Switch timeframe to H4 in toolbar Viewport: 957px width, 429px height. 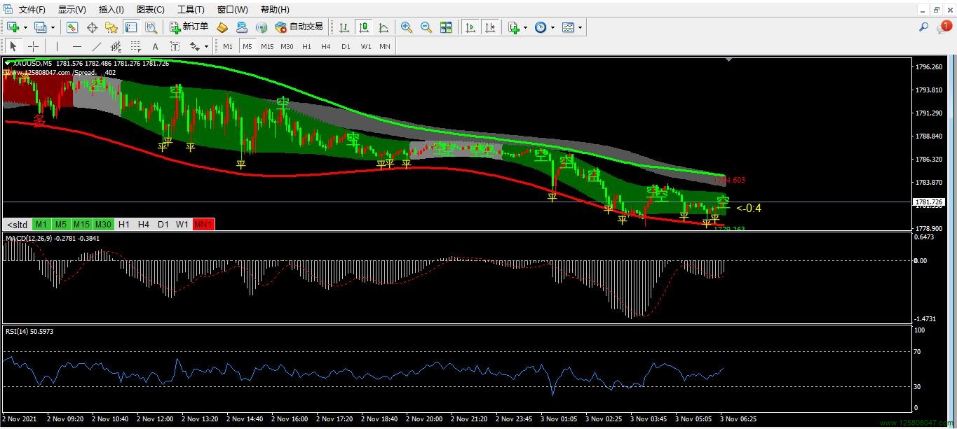[x=326, y=46]
